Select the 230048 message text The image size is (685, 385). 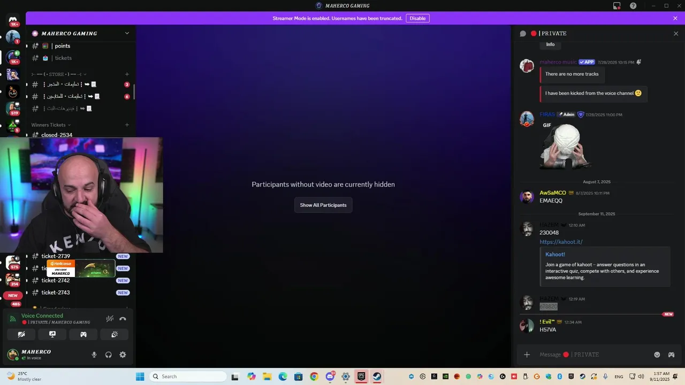(x=549, y=233)
